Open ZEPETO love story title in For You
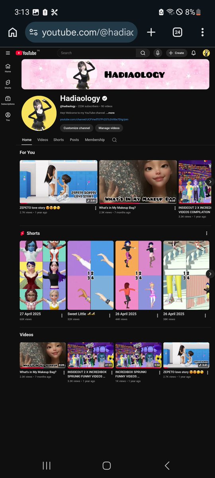 coord(40,208)
